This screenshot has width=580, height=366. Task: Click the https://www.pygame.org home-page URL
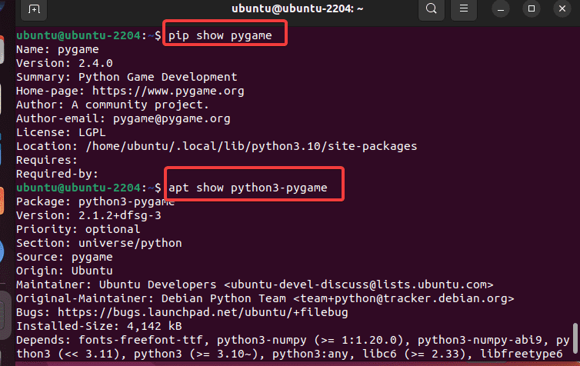point(168,91)
